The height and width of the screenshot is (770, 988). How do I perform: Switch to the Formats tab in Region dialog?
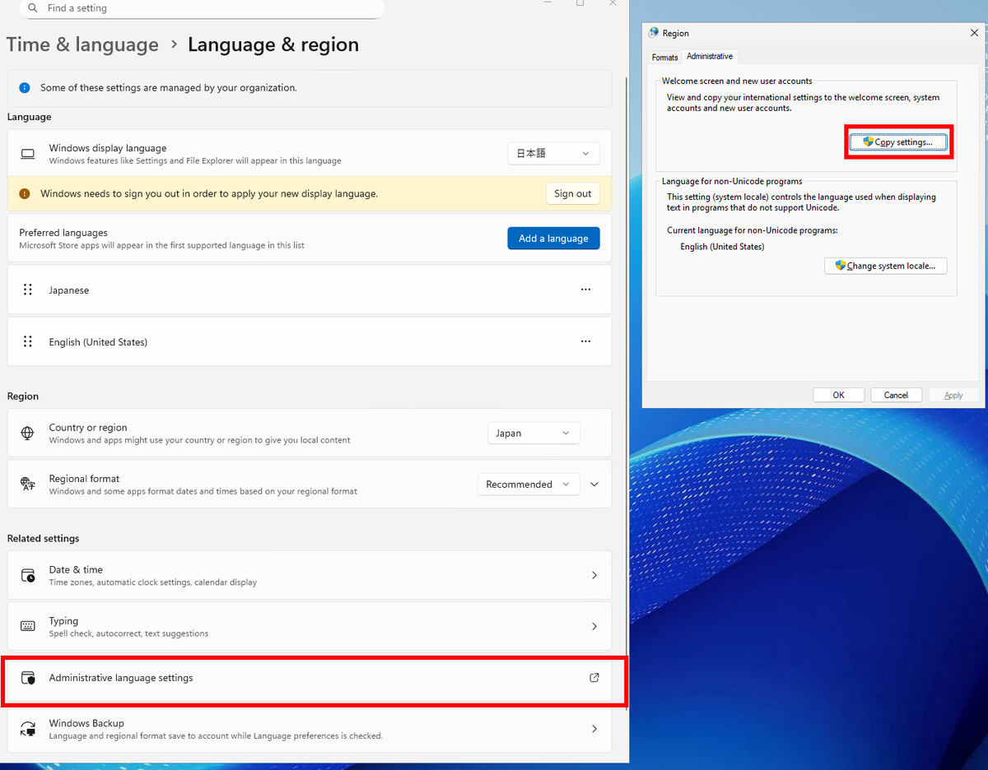coord(664,58)
